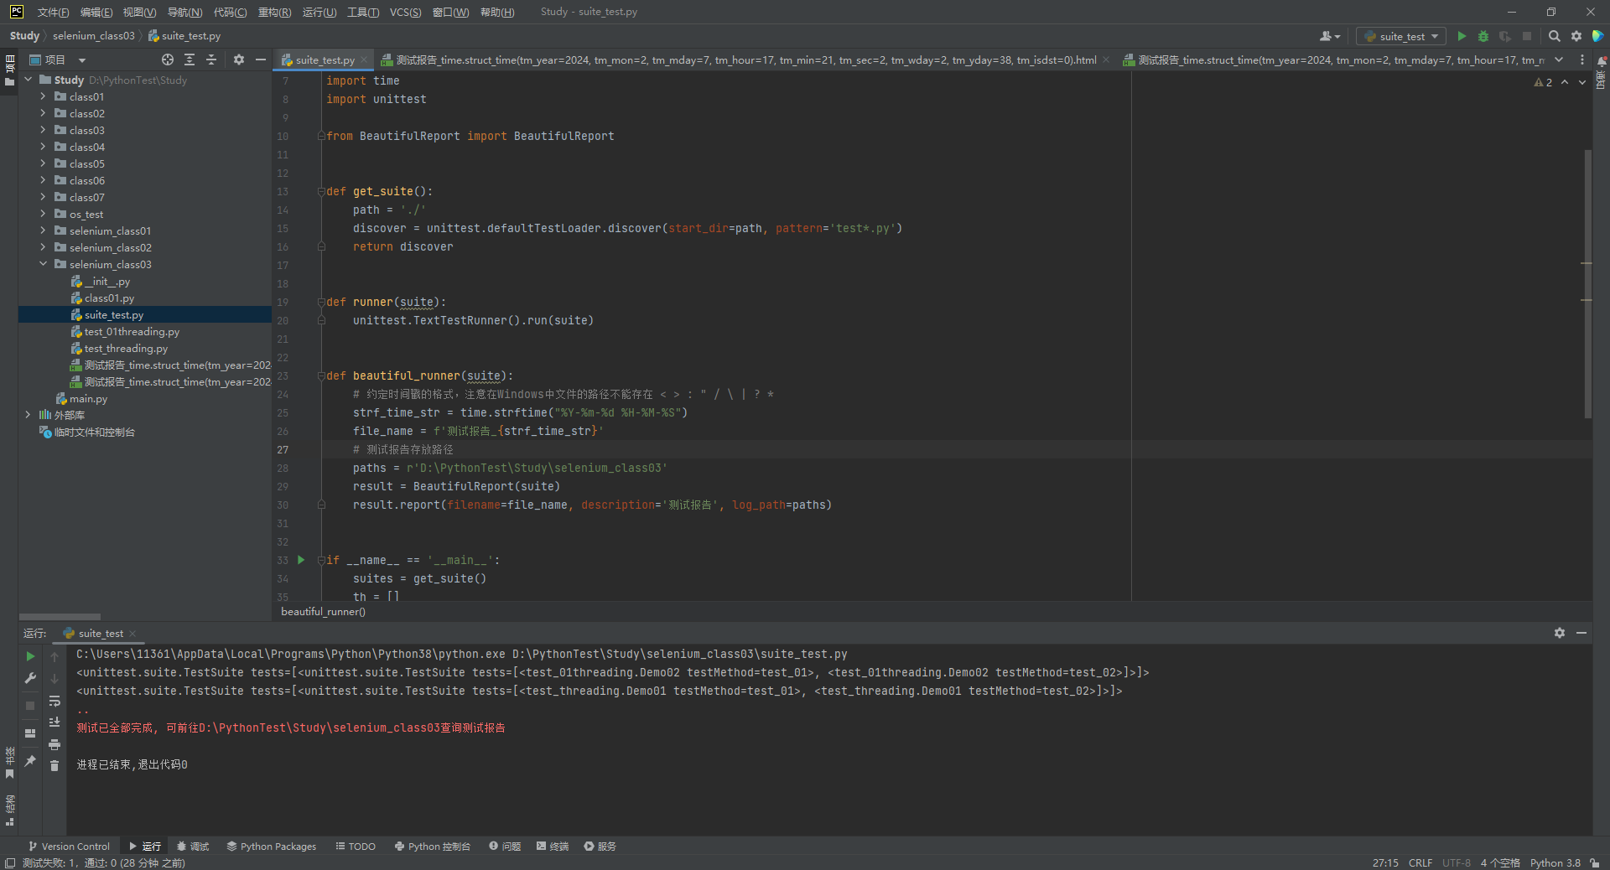Click Python 3.8 interpreter in status bar

click(1555, 862)
